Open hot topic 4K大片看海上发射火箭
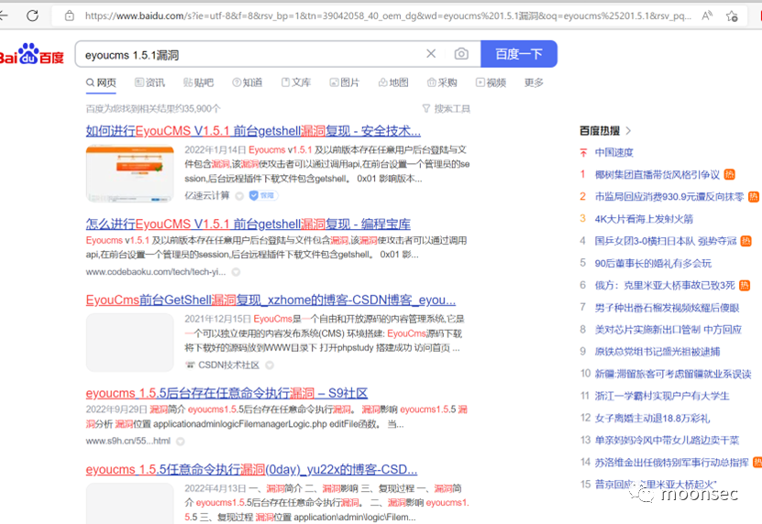Image resolution: width=762 pixels, height=524 pixels. pyautogui.click(x=644, y=219)
